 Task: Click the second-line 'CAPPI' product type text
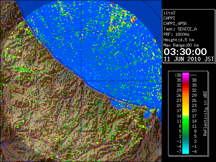pyautogui.click(x=169, y=18)
